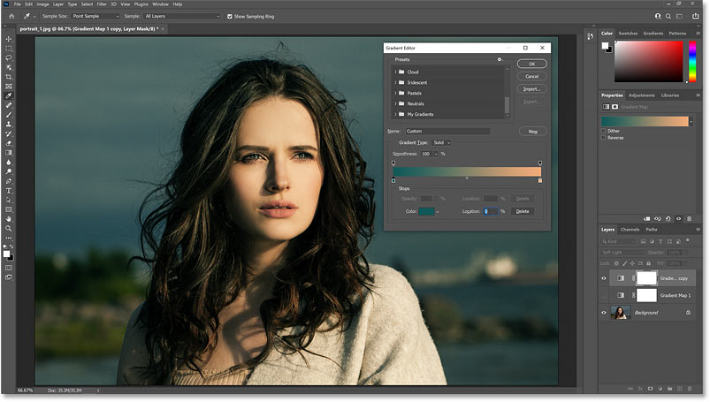Click Delete button for color stop
The width and height of the screenshot is (710, 402).
click(x=523, y=211)
